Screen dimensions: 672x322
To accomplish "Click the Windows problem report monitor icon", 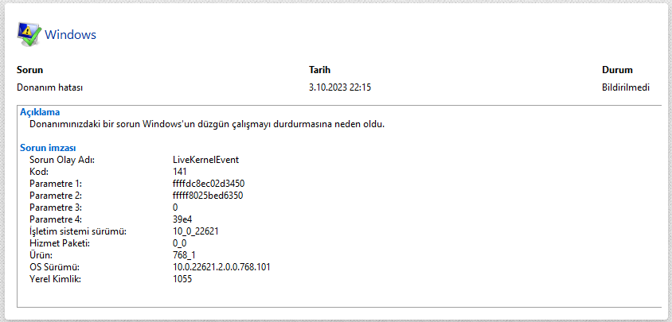I will (29, 34).
